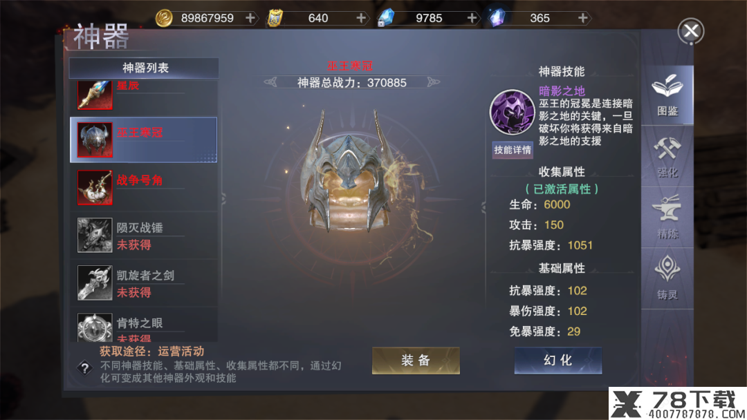The height and width of the screenshot is (420, 747).
Task: Select 肯特之眼 artifact entry
Action: pyautogui.click(x=144, y=325)
